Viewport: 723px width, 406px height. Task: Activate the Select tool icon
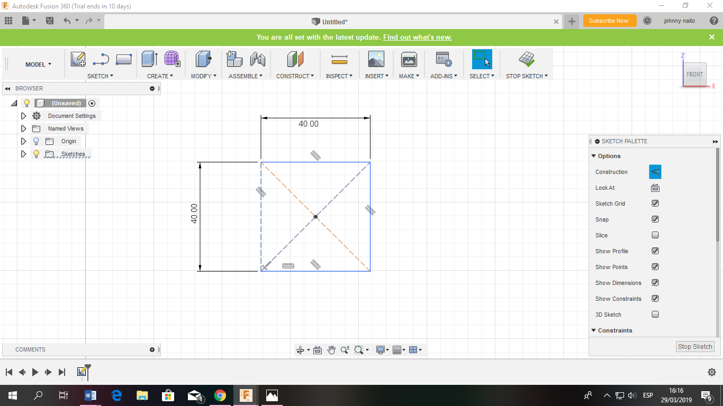click(x=482, y=59)
